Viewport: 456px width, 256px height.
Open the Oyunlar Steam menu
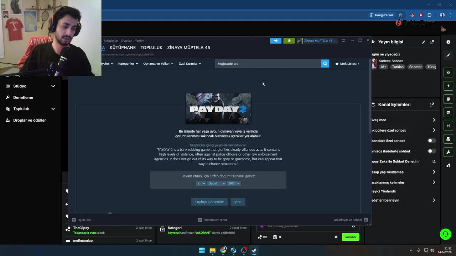pos(126,41)
